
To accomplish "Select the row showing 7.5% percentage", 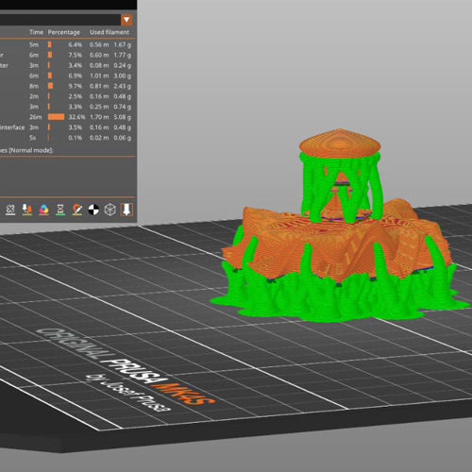I will point(68,55).
